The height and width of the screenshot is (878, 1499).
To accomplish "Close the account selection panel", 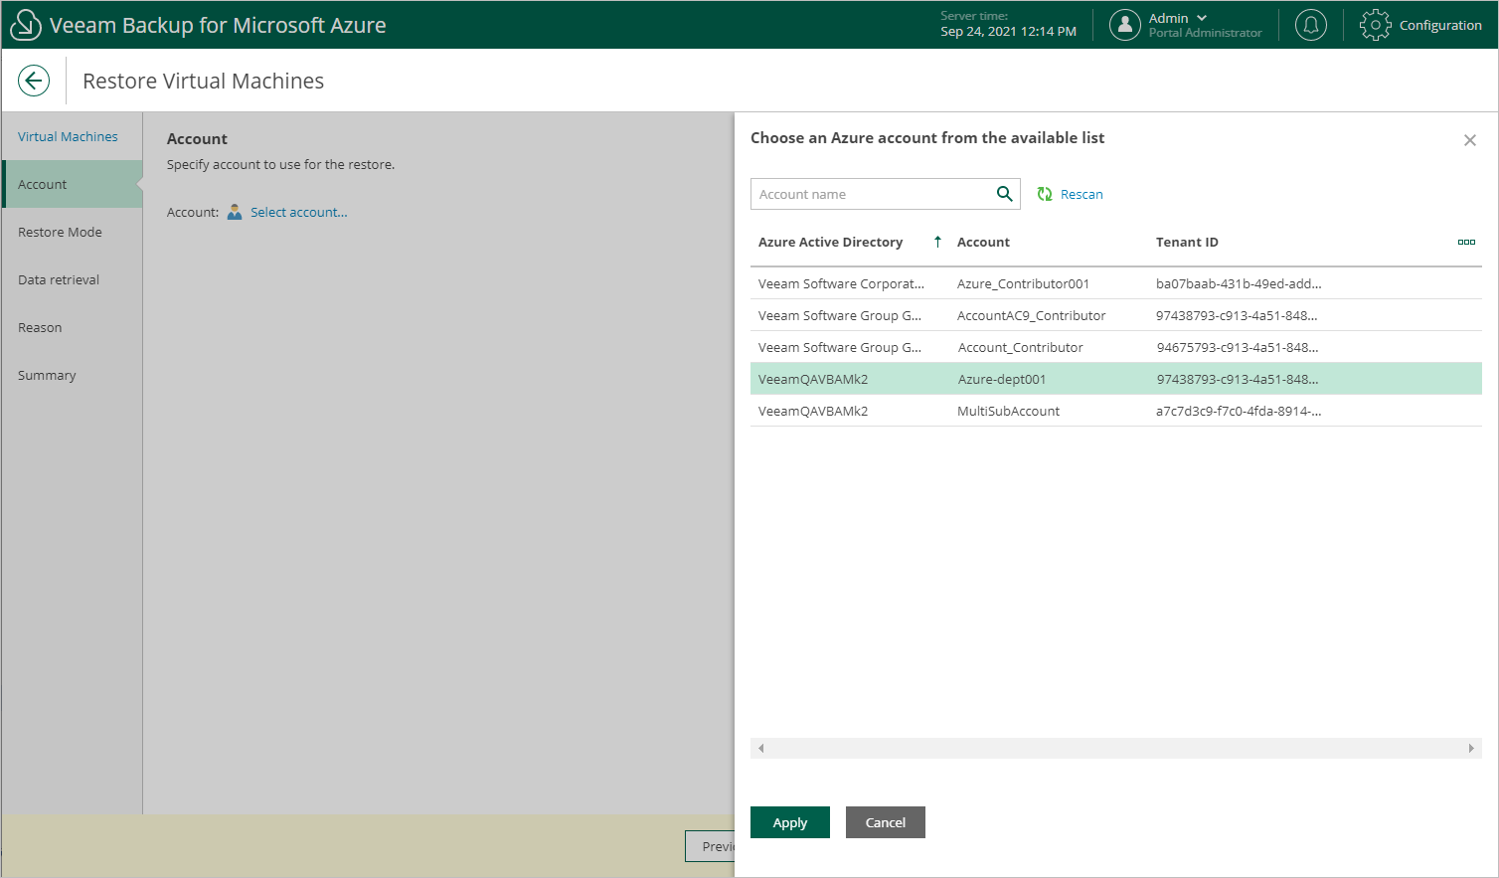I will 1470,140.
